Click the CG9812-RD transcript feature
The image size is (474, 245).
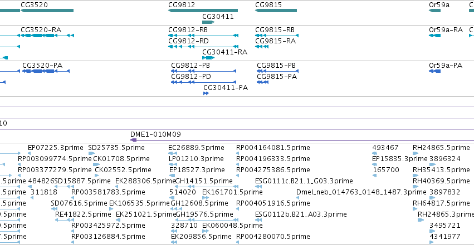click(x=203, y=47)
